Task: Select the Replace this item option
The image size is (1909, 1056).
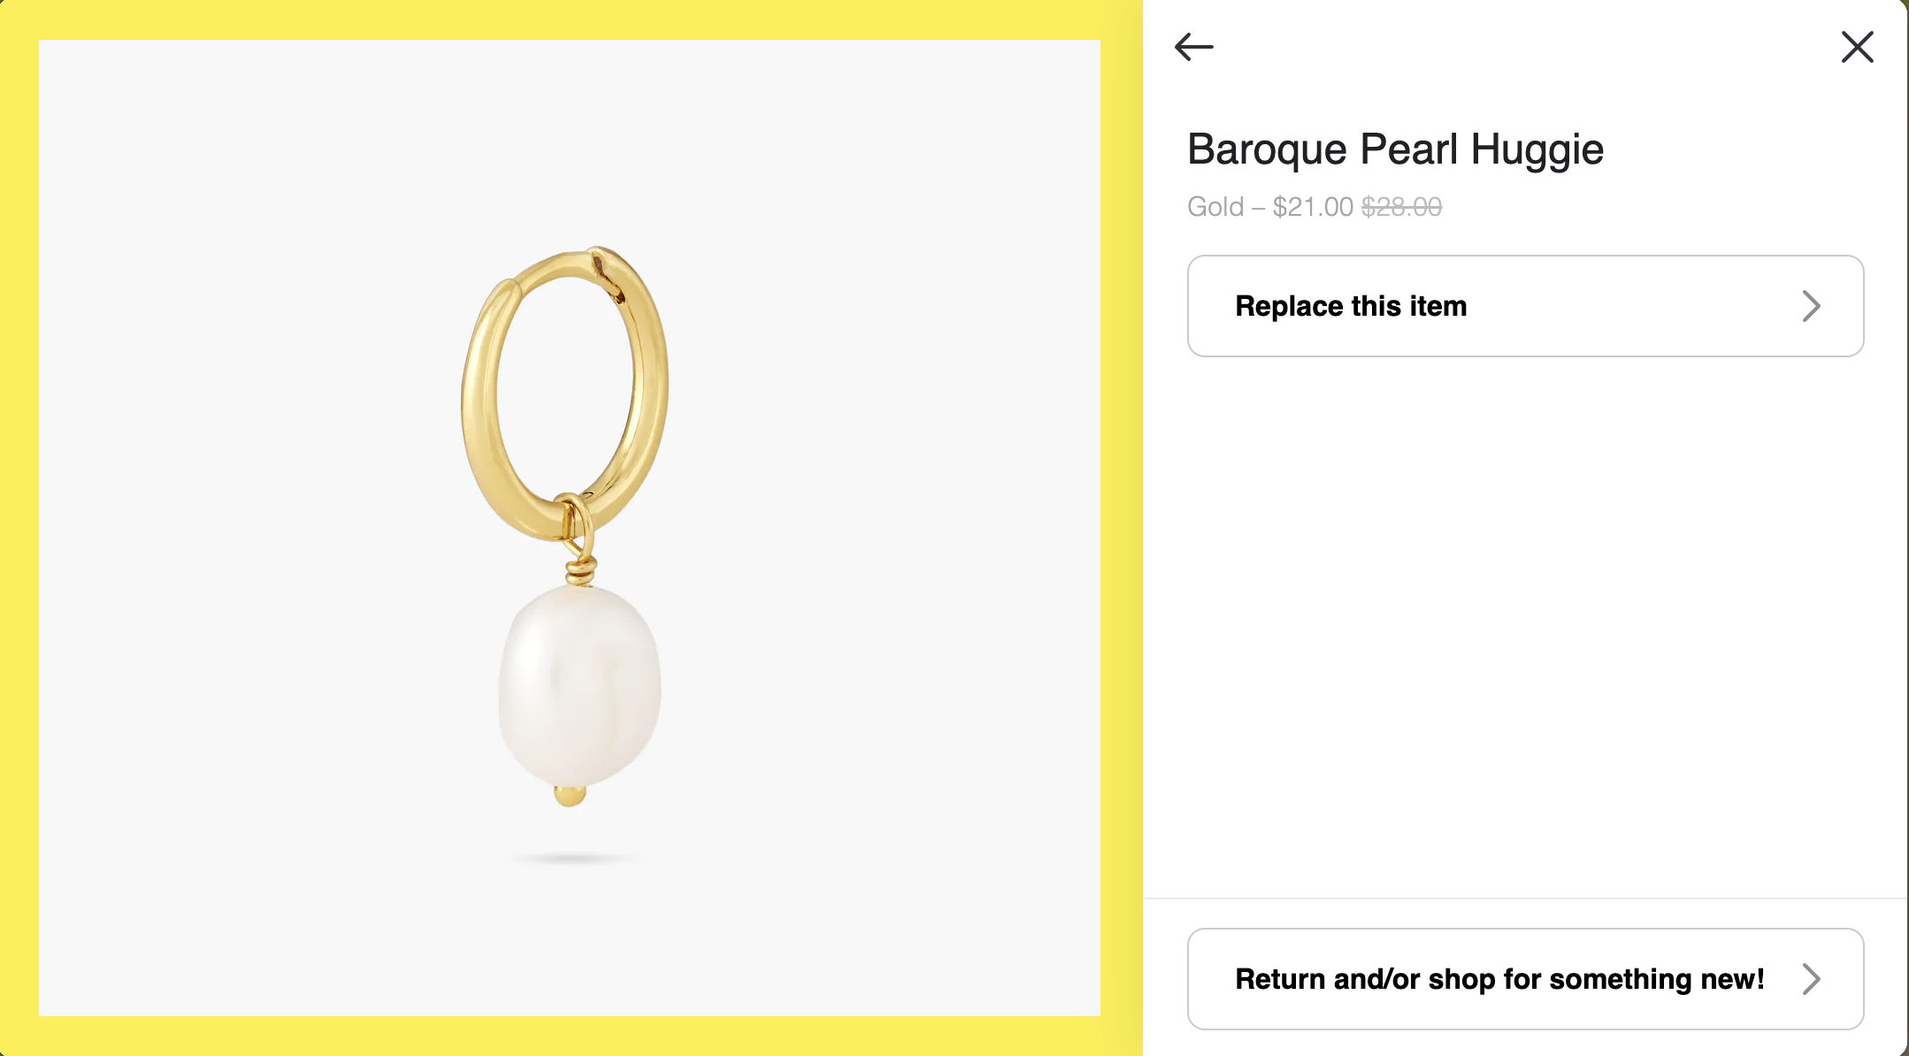Action: pyautogui.click(x=1351, y=306)
